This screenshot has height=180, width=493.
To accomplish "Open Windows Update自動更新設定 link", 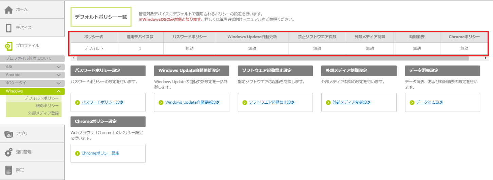I will tap(192, 102).
